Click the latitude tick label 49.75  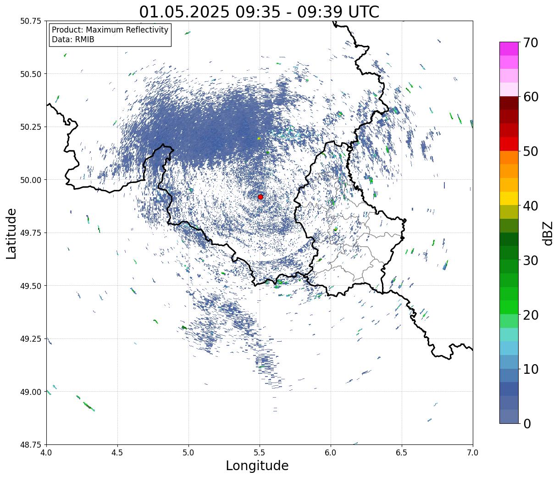[31, 233]
